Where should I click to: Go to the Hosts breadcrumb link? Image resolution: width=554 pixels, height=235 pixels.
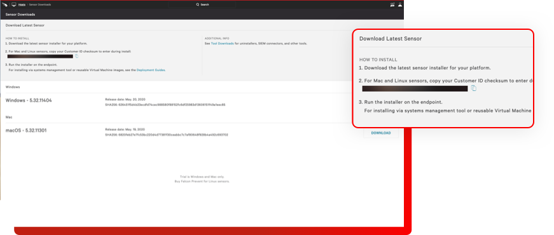coord(22,4)
